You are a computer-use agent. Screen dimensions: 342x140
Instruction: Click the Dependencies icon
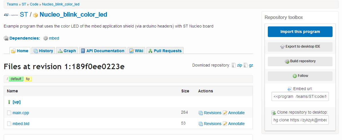(x=6, y=38)
